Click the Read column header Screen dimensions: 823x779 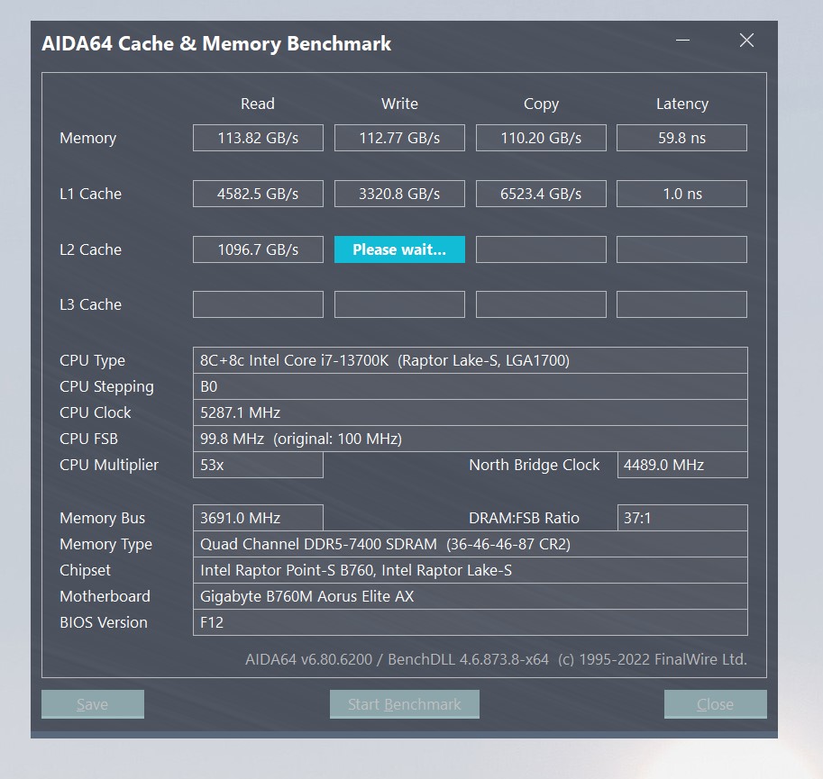click(258, 104)
